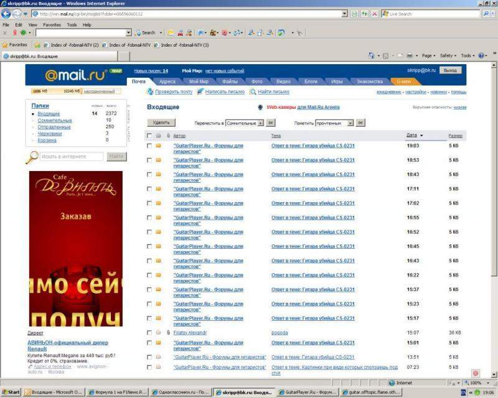498x398 pixels.
Task: Expand the address bar history dropdown
Action: [x=345, y=14]
